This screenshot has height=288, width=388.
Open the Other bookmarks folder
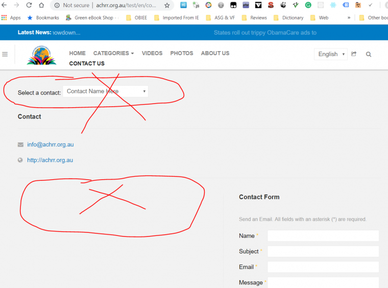[x=373, y=17]
